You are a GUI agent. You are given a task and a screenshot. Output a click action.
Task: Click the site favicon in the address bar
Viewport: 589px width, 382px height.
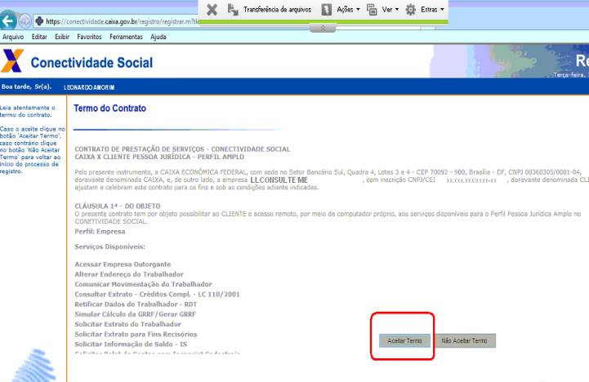(x=39, y=21)
